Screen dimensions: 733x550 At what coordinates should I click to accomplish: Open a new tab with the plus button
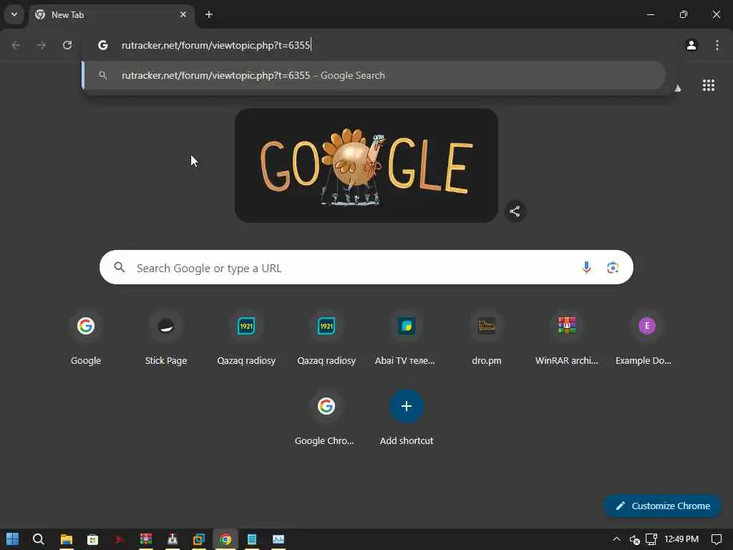[209, 14]
